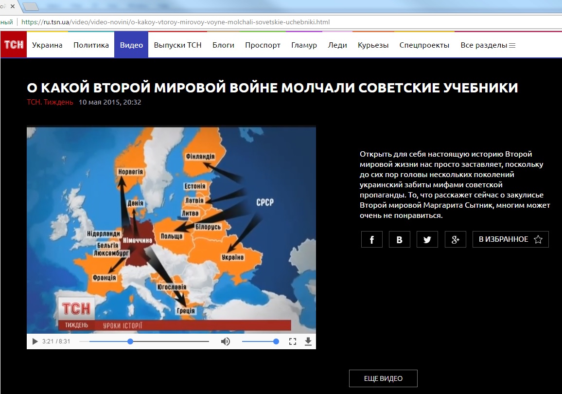Click the browser address bar URL

coord(176,22)
